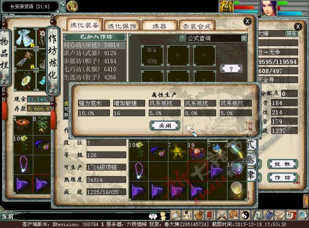
Task: Click the 作坊 button on character panel
Action: [x=282, y=177]
